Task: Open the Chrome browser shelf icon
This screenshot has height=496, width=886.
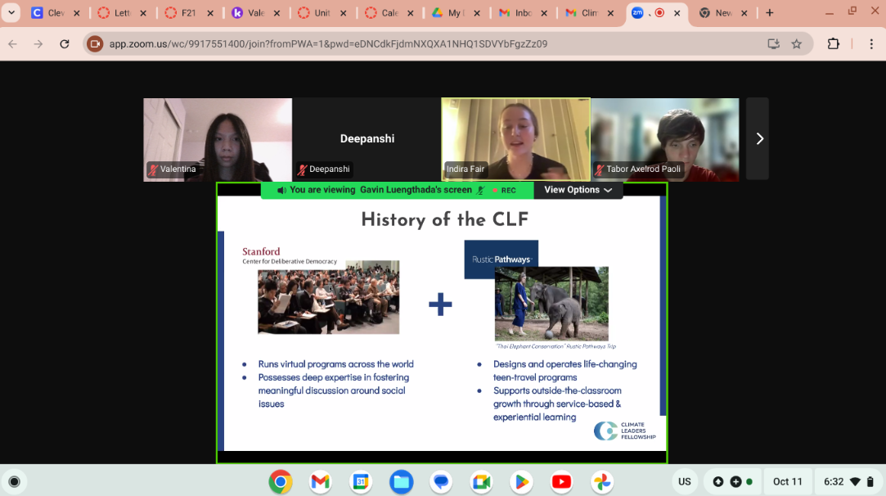Action: pos(281,482)
